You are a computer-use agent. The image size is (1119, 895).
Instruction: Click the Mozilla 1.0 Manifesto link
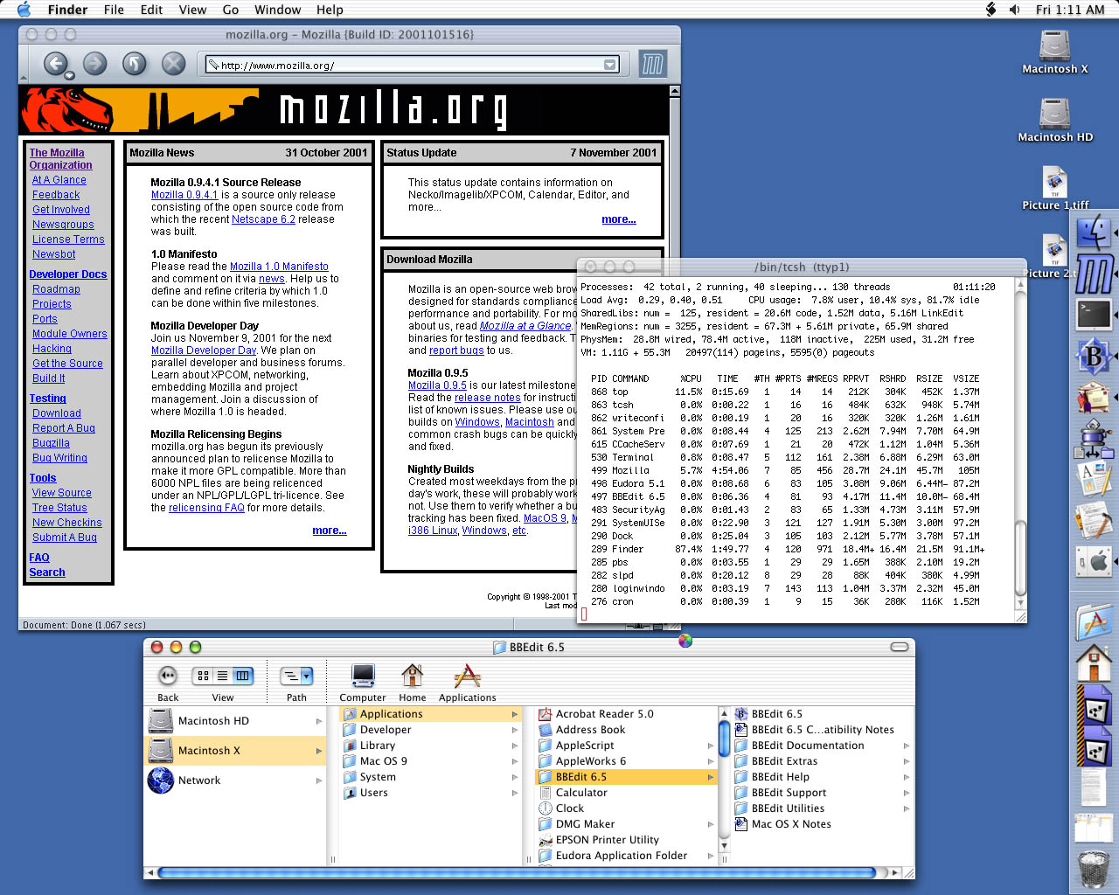click(x=279, y=267)
